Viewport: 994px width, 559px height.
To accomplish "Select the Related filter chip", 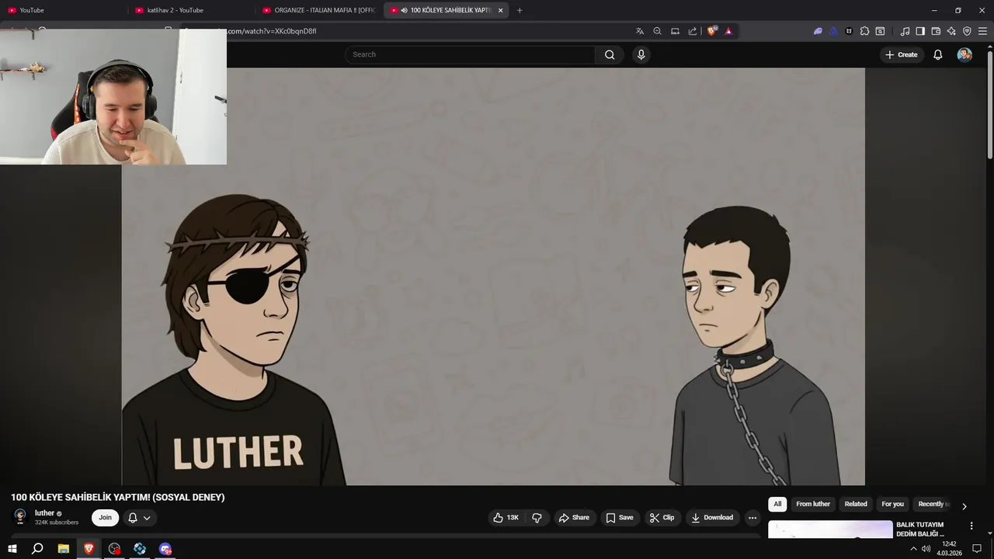I will click(856, 504).
